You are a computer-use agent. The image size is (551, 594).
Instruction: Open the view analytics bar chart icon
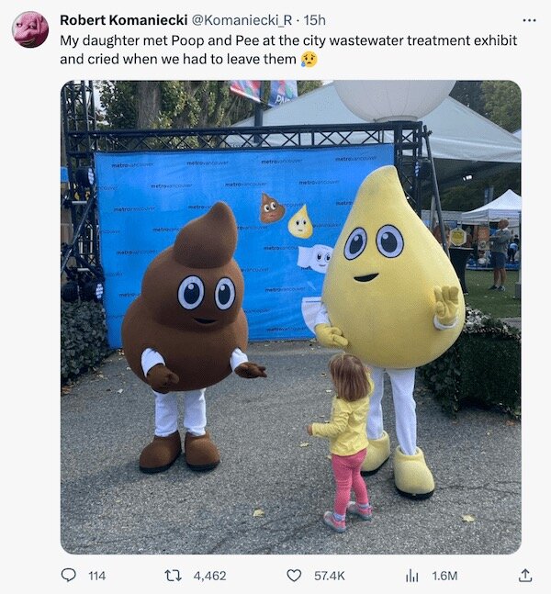[412, 576]
